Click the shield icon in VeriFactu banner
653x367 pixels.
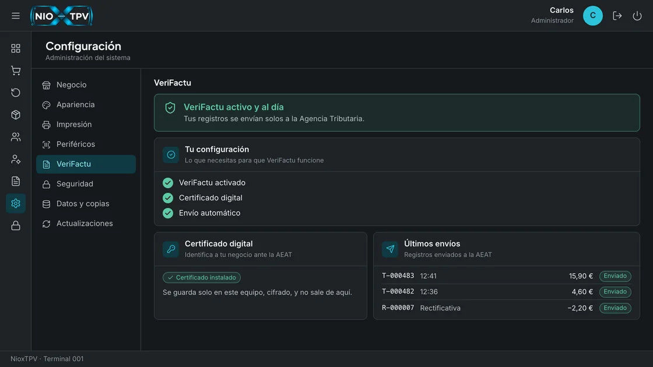(x=170, y=108)
